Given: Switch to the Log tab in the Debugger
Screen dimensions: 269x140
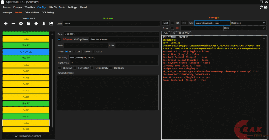Looking at the screenshot, I should (x=173, y=33).
